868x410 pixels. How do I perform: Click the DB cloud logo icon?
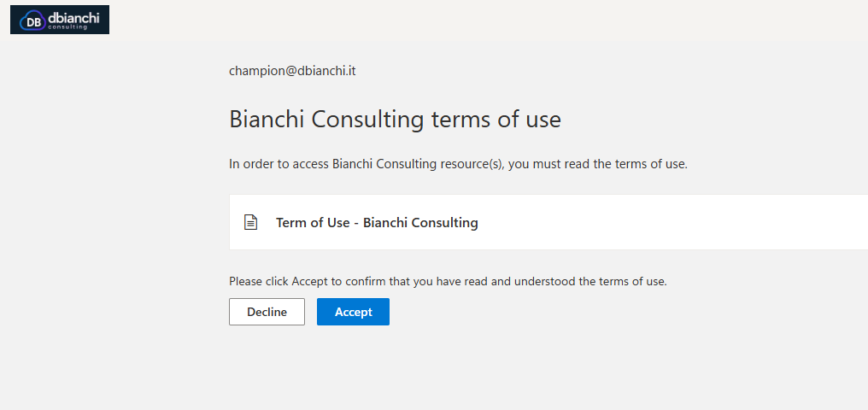32,21
